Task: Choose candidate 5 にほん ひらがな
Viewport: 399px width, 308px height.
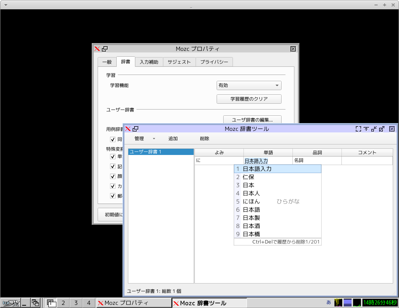Action: [x=278, y=202]
